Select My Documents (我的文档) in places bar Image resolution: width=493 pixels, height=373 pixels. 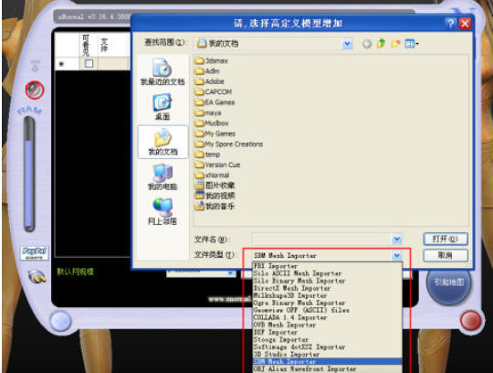pos(163,142)
